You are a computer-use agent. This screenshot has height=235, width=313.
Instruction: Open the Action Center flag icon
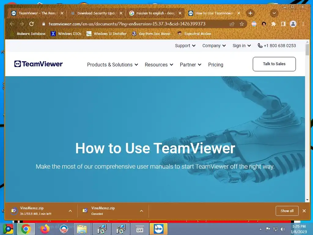point(268,229)
